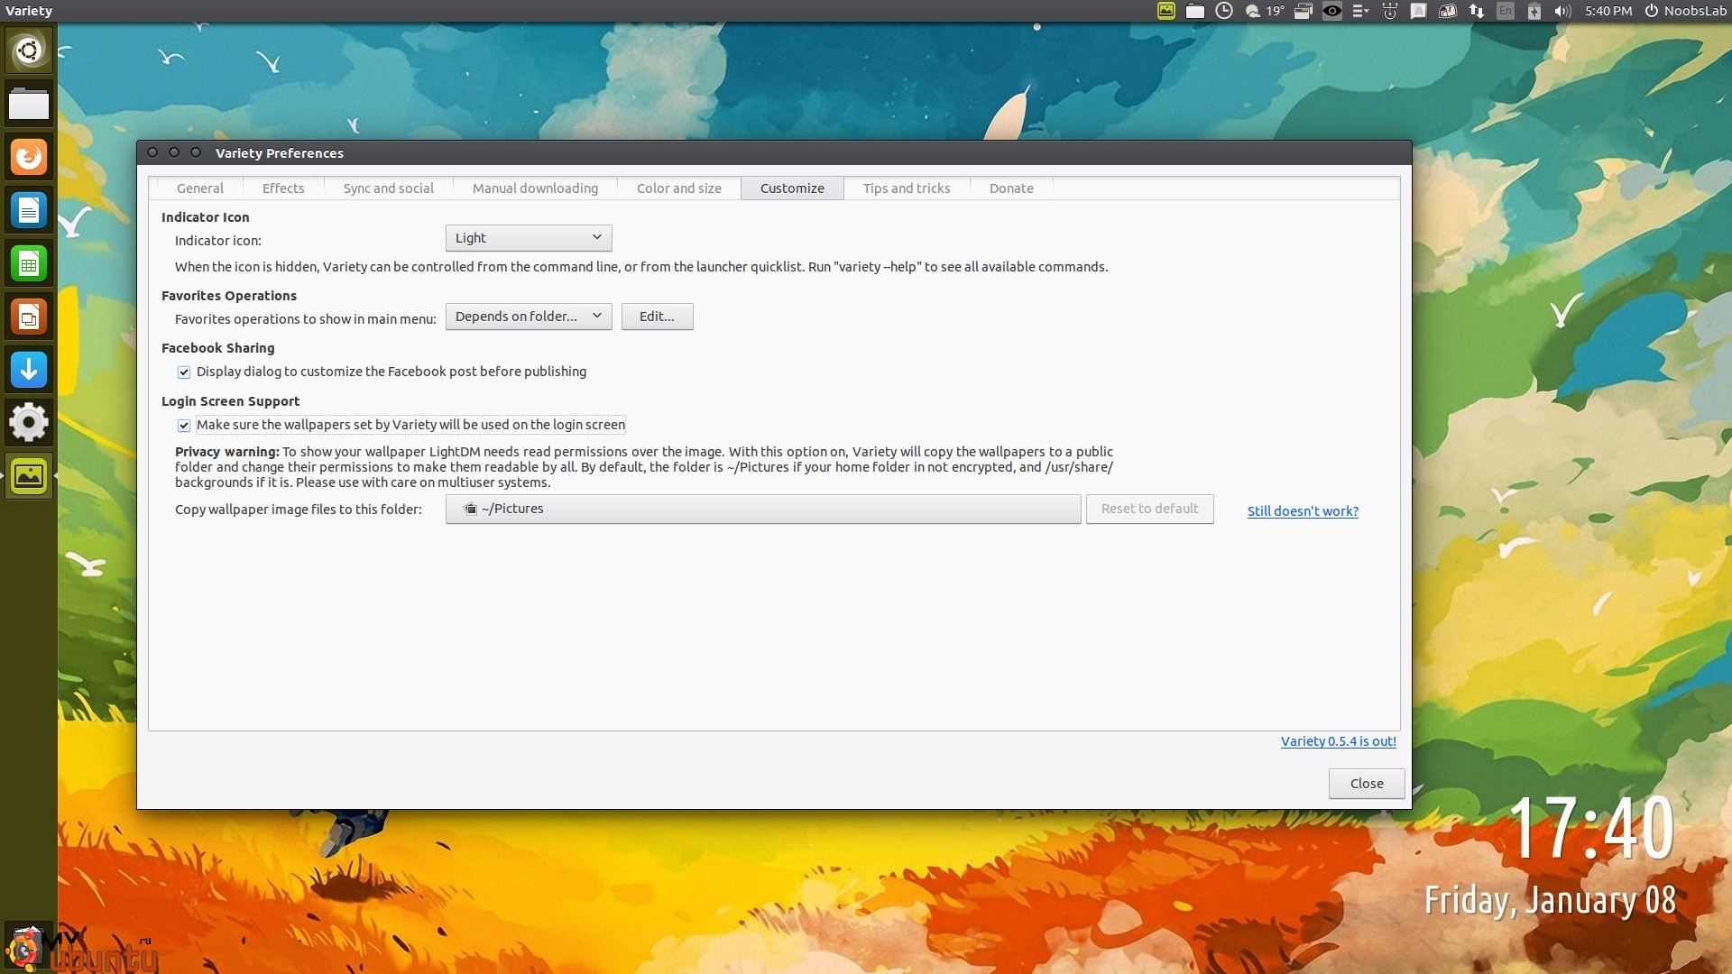Image resolution: width=1732 pixels, height=974 pixels.
Task: Open the blue download app in launcher
Action: tap(29, 370)
